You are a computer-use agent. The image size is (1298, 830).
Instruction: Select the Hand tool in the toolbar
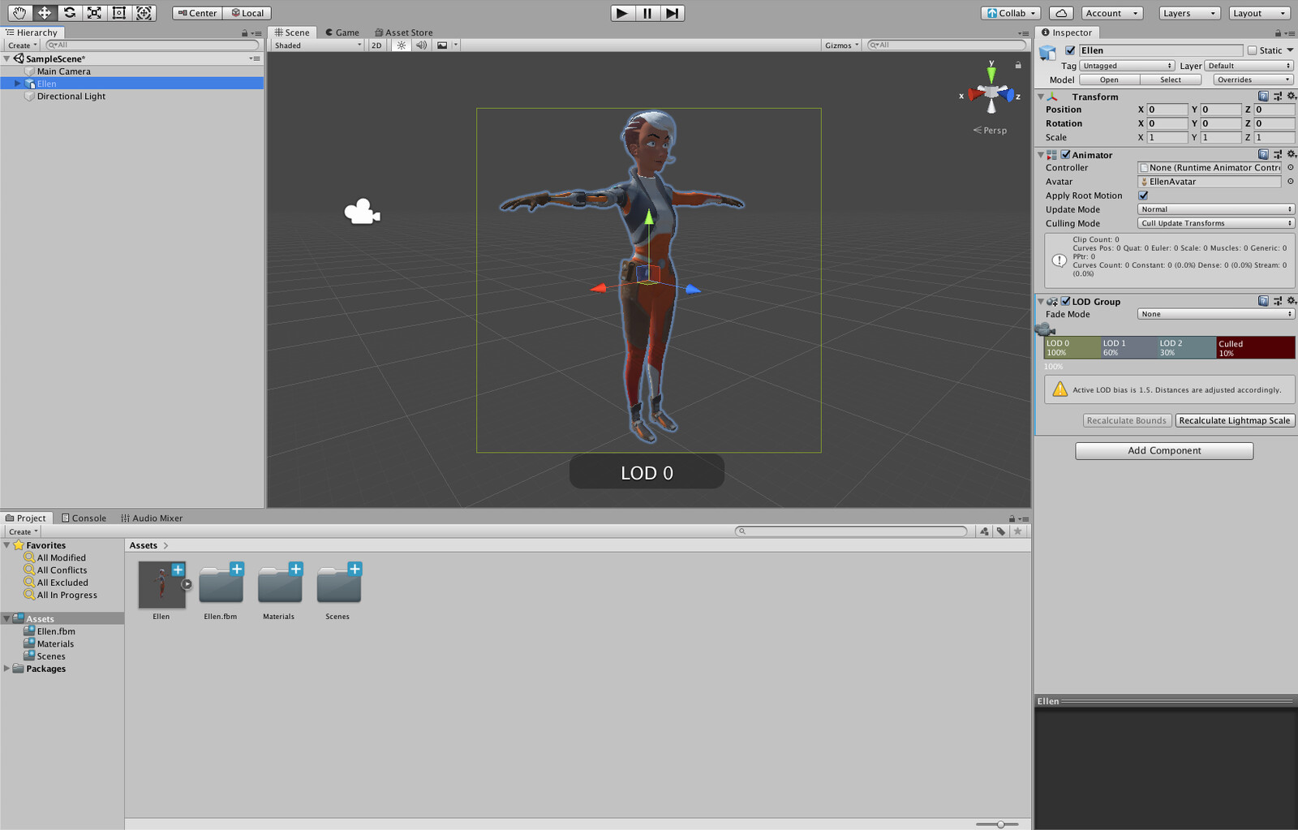tap(19, 13)
